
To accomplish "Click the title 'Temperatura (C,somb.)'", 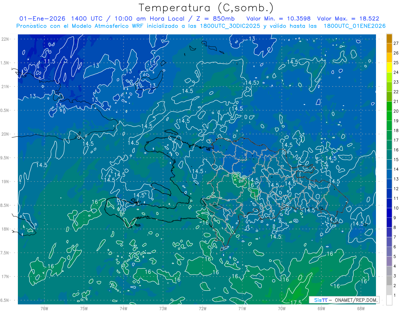I will click(206, 7).
